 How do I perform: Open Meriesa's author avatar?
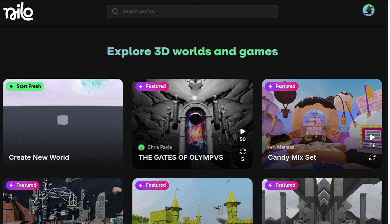(x=271, y=147)
